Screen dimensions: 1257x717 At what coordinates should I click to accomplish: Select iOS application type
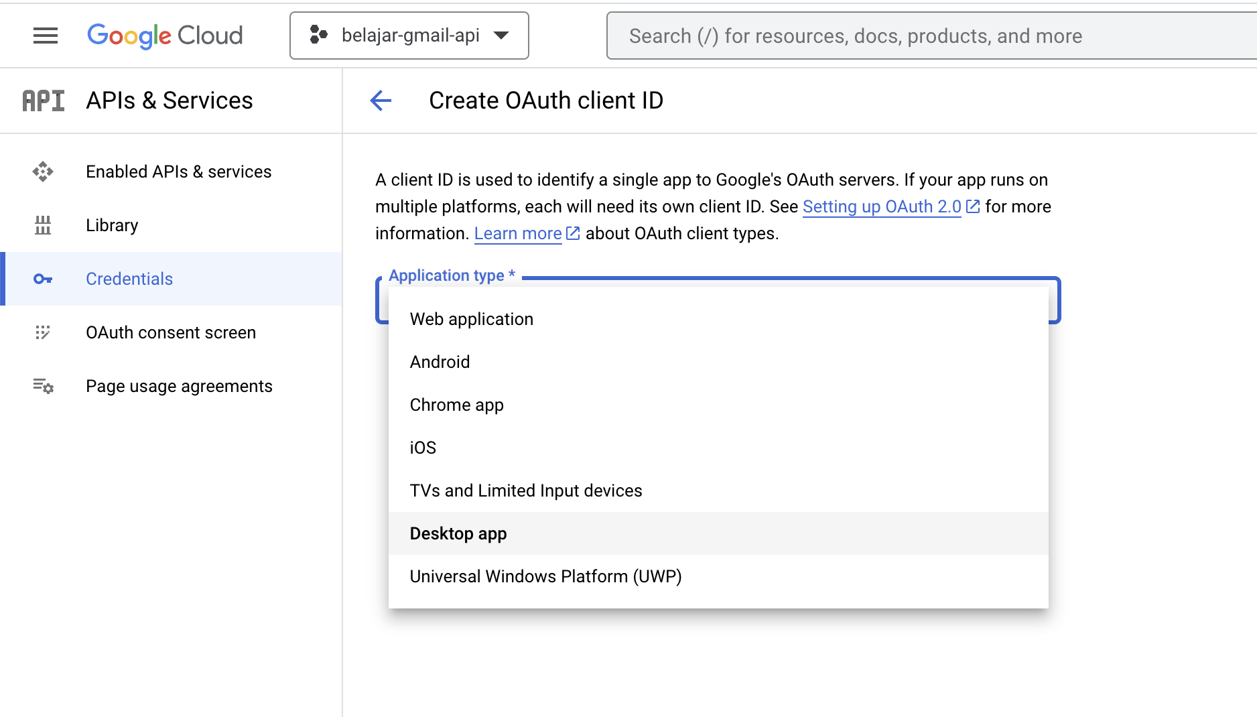[x=718, y=448]
